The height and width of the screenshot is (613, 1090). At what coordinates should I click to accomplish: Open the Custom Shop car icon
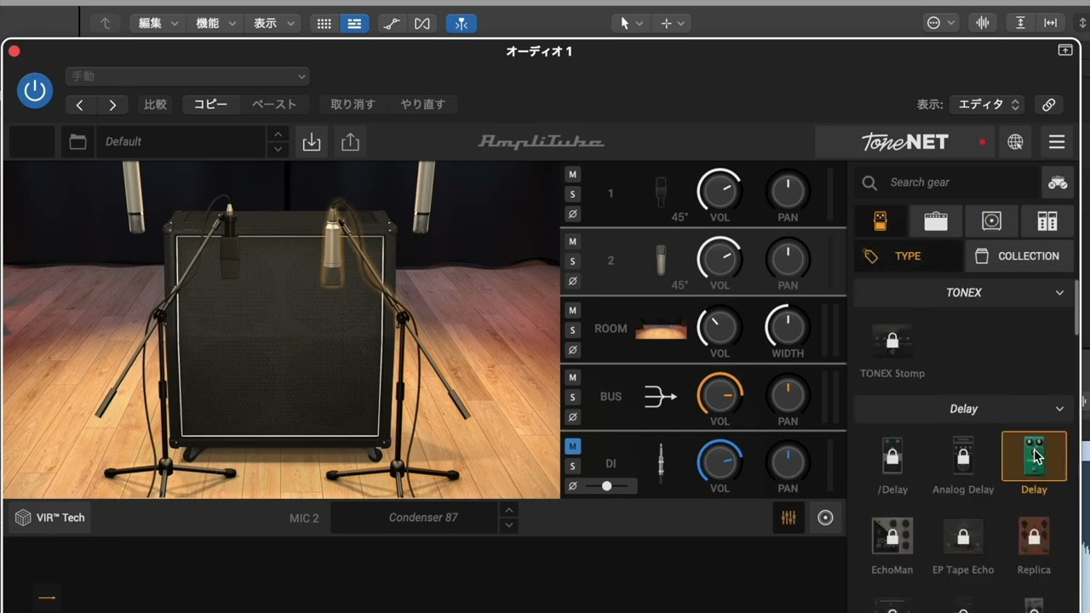1057,182
